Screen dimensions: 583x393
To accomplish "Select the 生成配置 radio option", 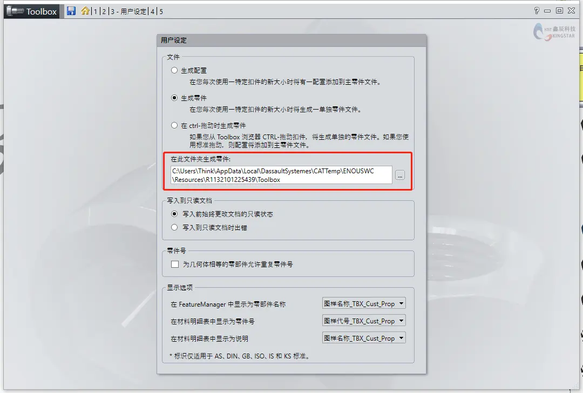I will click(174, 70).
